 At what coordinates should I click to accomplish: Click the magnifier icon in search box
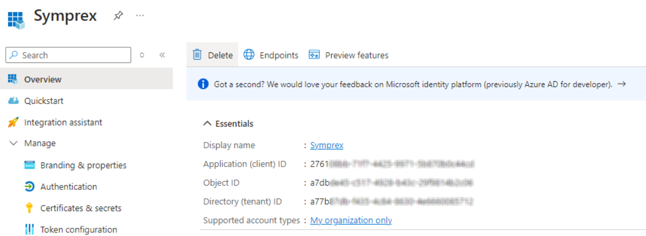[x=14, y=55]
